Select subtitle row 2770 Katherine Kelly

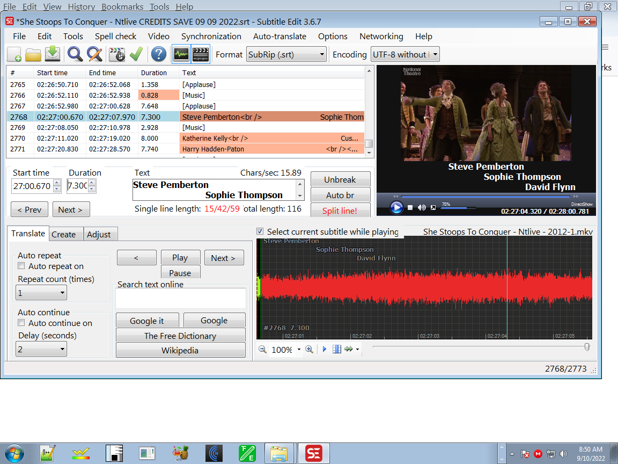pyautogui.click(x=185, y=139)
